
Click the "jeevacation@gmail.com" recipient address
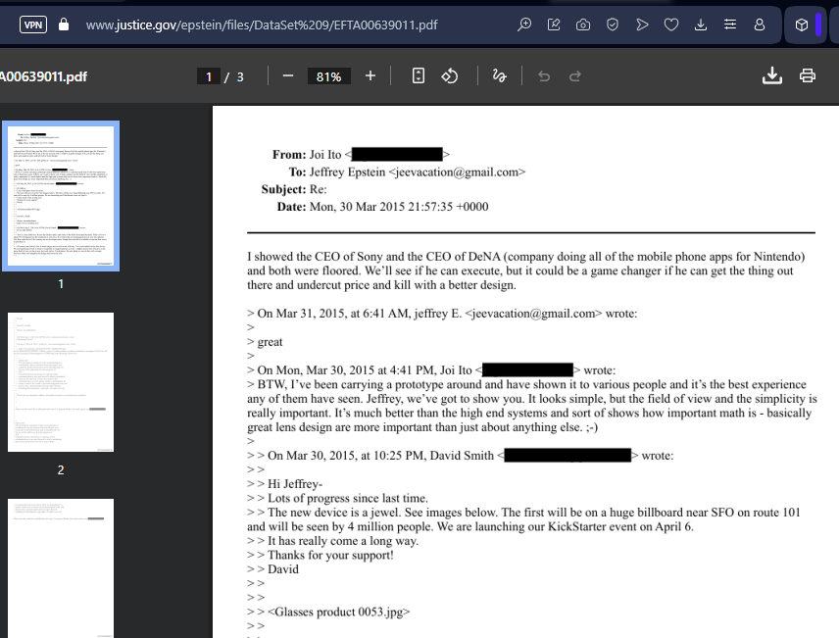pos(457,172)
